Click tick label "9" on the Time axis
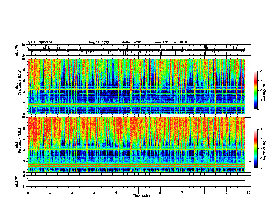 click(x=226, y=193)
